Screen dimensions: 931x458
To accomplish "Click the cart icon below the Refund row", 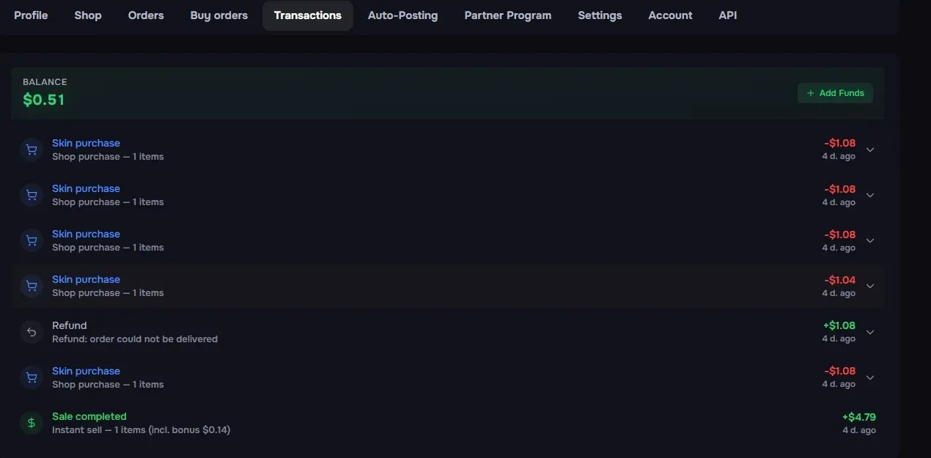I will [32, 377].
